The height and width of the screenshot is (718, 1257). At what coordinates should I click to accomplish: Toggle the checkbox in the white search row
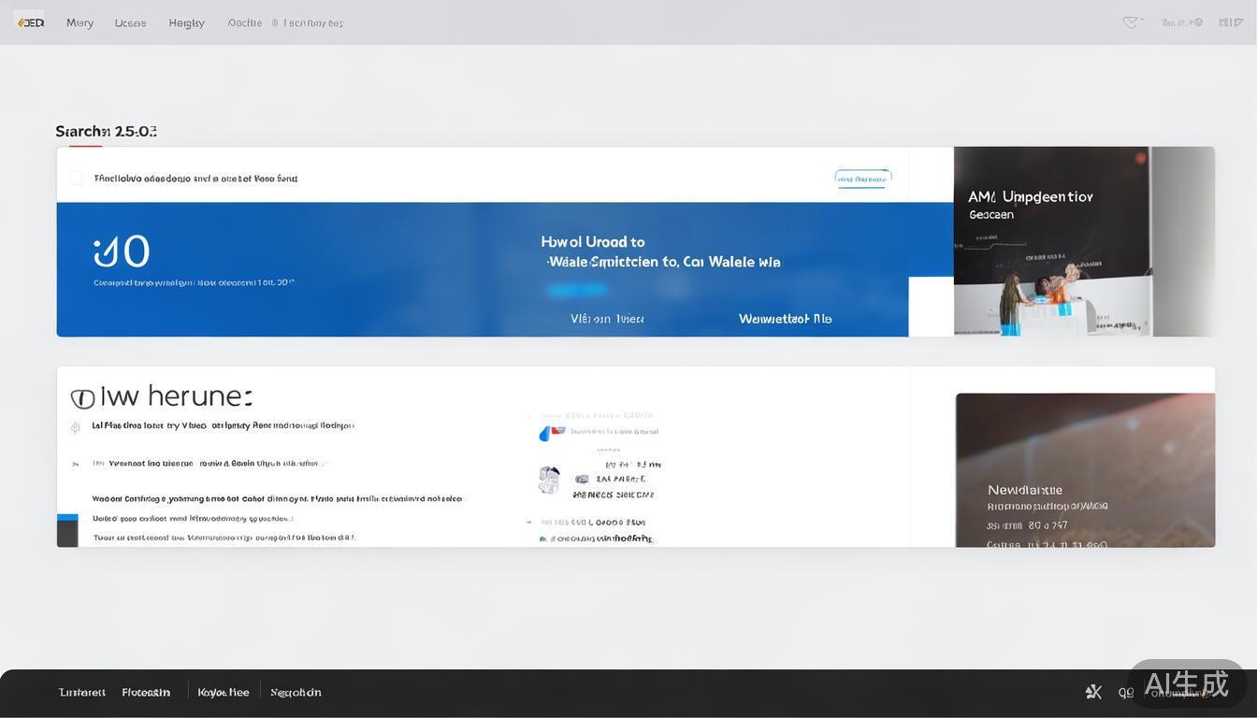pos(77,178)
